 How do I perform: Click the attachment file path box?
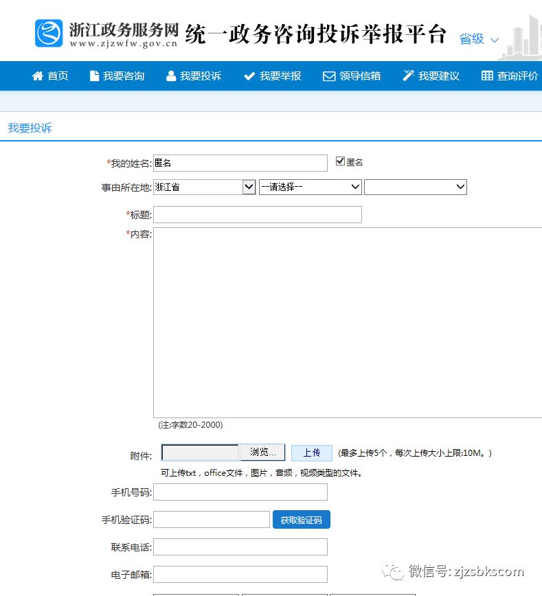[201, 452]
